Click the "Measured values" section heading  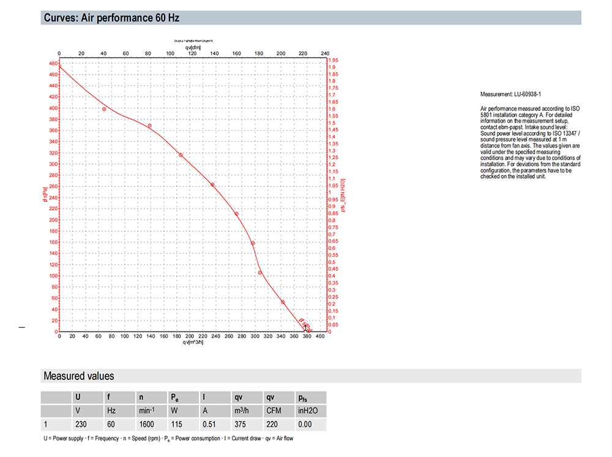click(x=78, y=376)
